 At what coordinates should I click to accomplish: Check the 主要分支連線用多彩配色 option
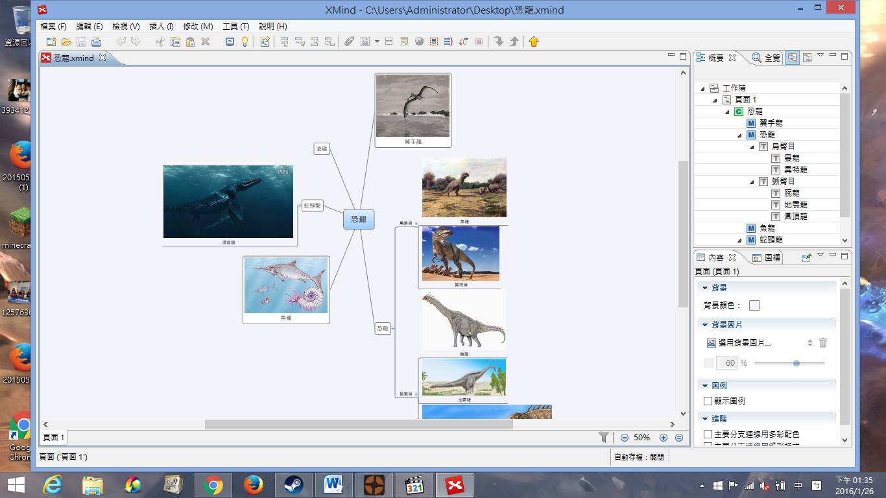[x=708, y=434]
